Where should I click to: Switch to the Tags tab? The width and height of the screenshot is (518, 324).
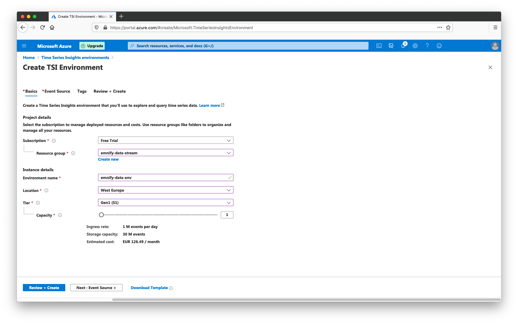click(82, 91)
